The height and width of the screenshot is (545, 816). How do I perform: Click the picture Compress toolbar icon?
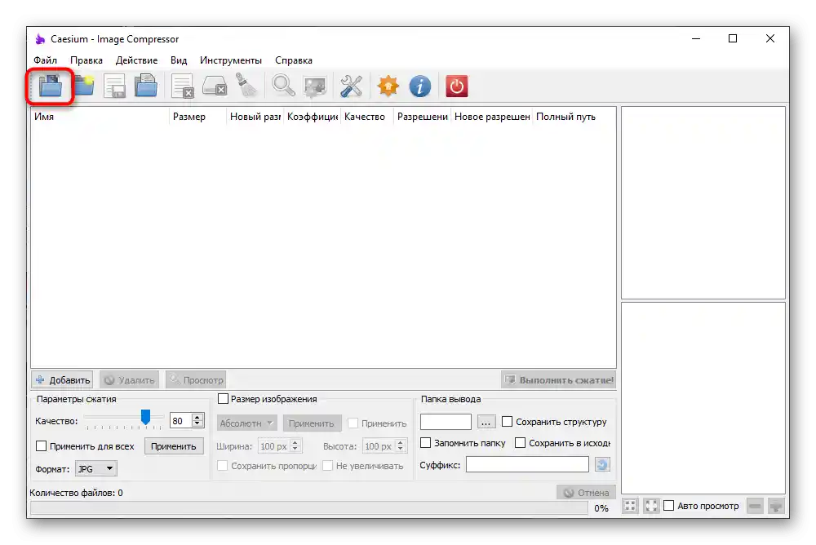tap(315, 87)
